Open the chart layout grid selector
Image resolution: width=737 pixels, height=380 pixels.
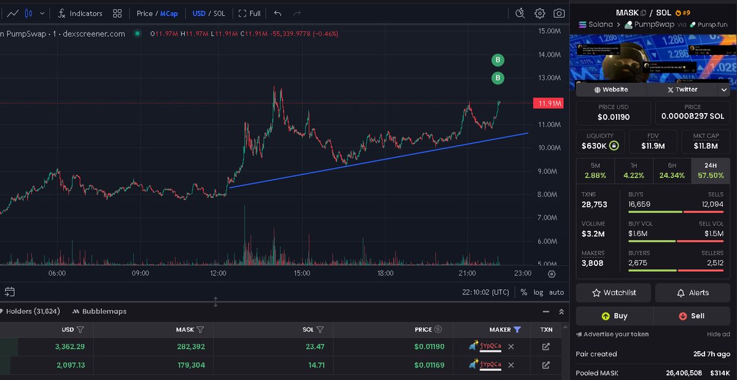click(117, 13)
